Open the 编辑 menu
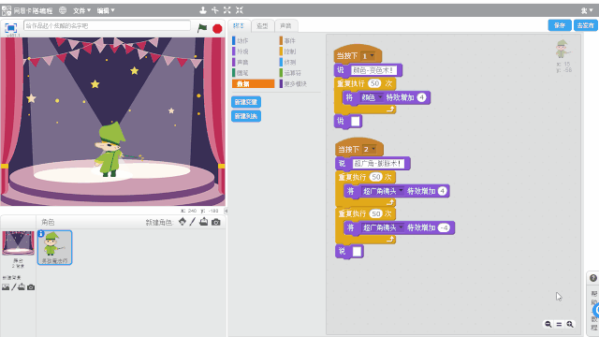 pos(106,10)
